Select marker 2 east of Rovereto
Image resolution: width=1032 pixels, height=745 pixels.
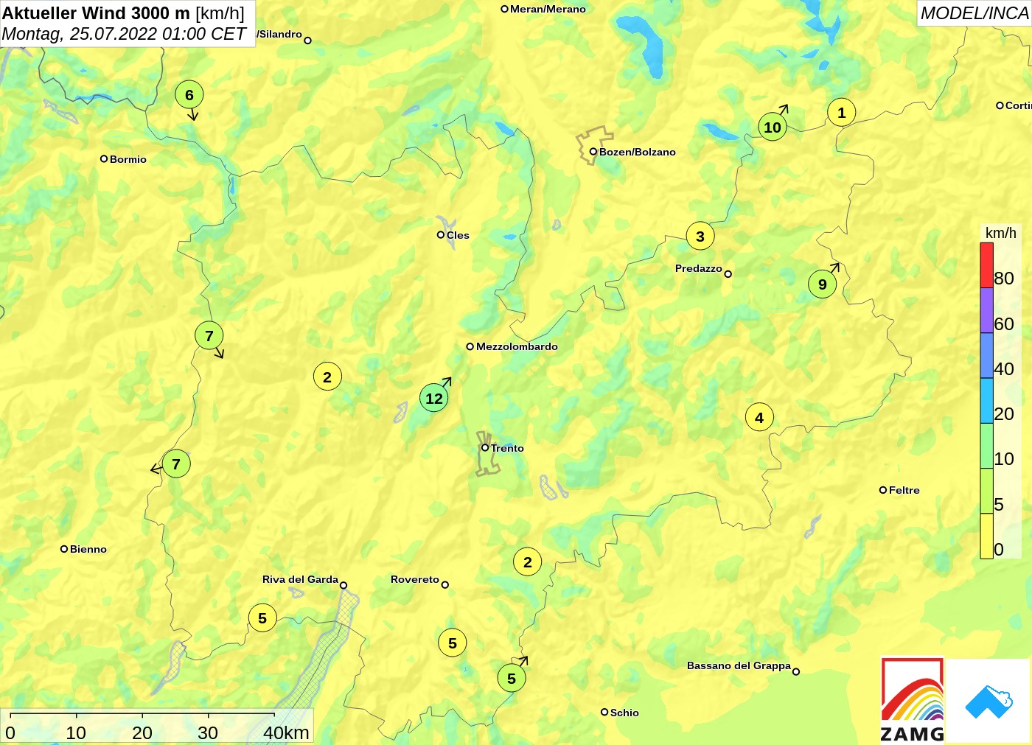pyautogui.click(x=527, y=562)
